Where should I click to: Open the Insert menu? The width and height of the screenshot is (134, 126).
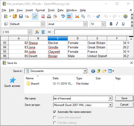[29, 10]
